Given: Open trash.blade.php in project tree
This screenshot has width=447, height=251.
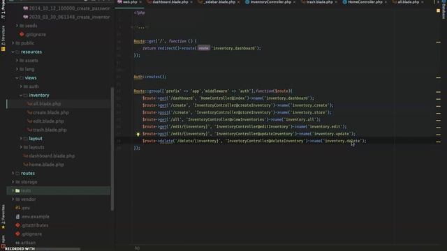Looking at the screenshot, I should [47, 130].
